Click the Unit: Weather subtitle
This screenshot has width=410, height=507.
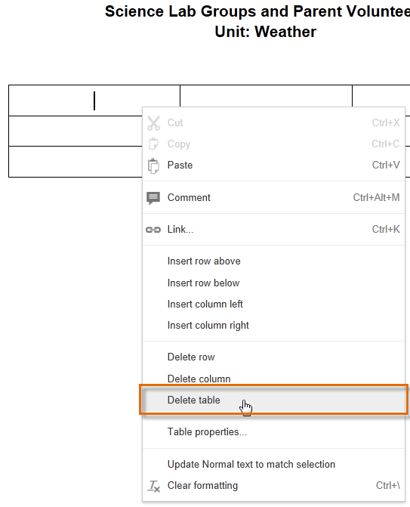(266, 32)
